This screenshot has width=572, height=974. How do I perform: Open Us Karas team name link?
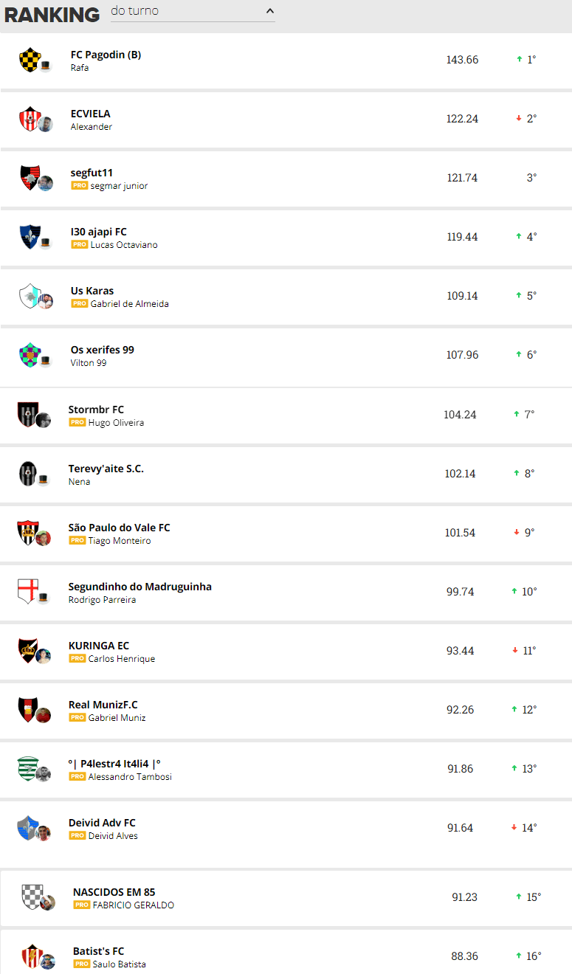92,291
